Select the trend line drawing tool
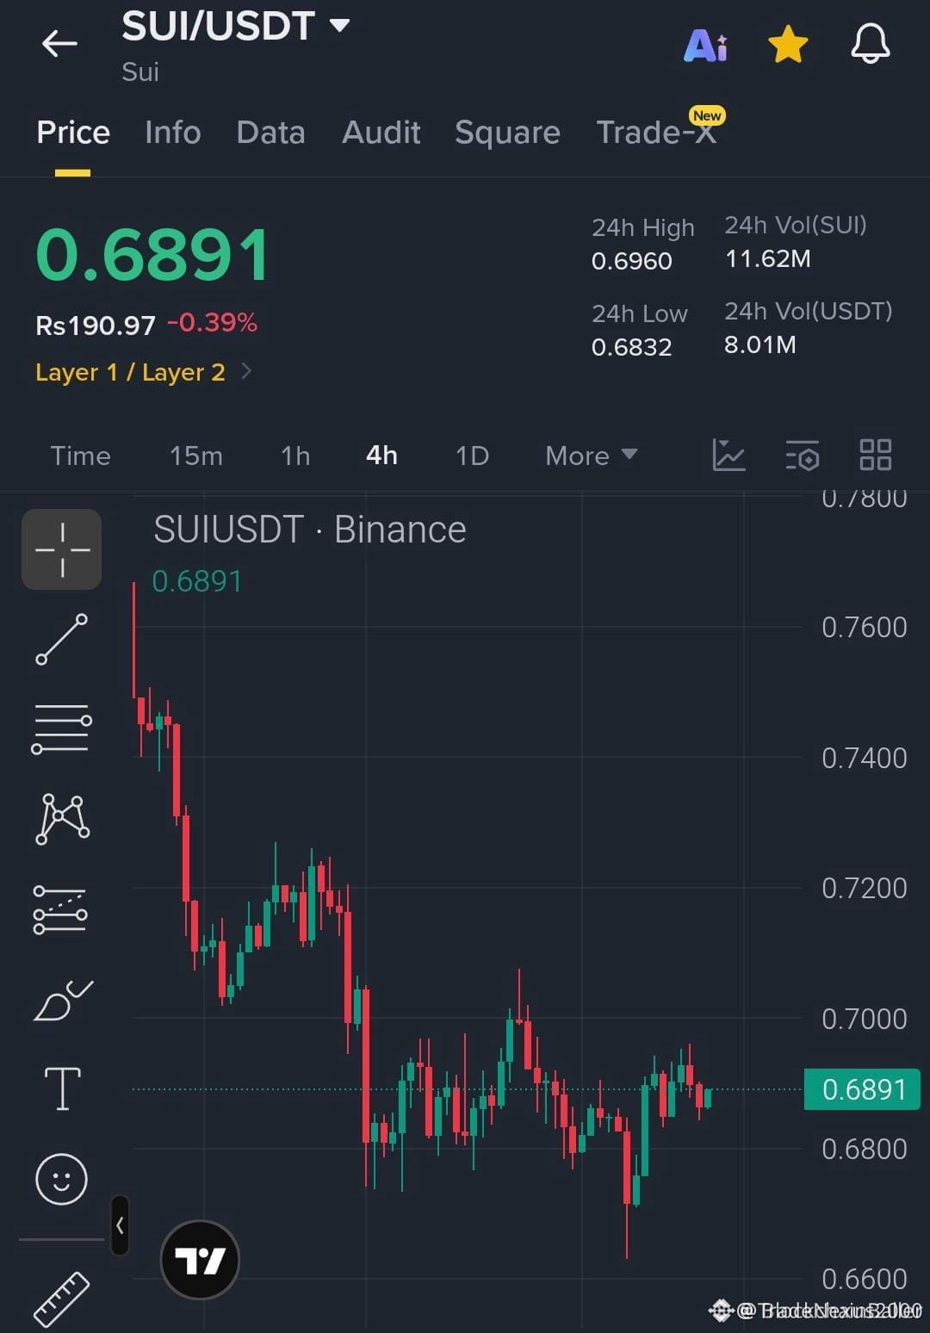The image size is (930, 1333). pos(61,639)
